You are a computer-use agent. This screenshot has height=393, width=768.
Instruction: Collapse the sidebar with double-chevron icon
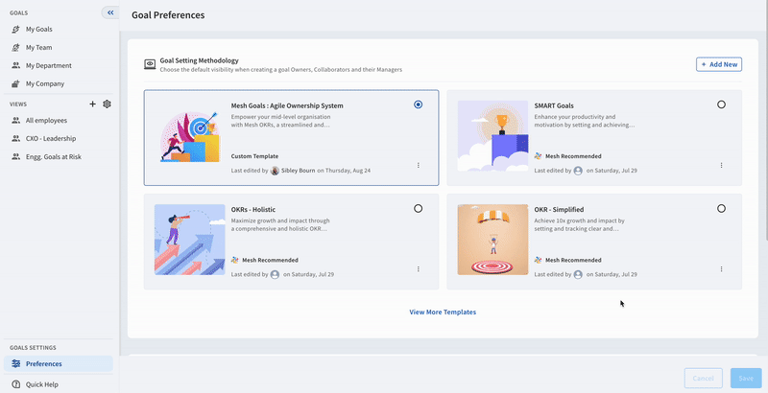(110, 12)
